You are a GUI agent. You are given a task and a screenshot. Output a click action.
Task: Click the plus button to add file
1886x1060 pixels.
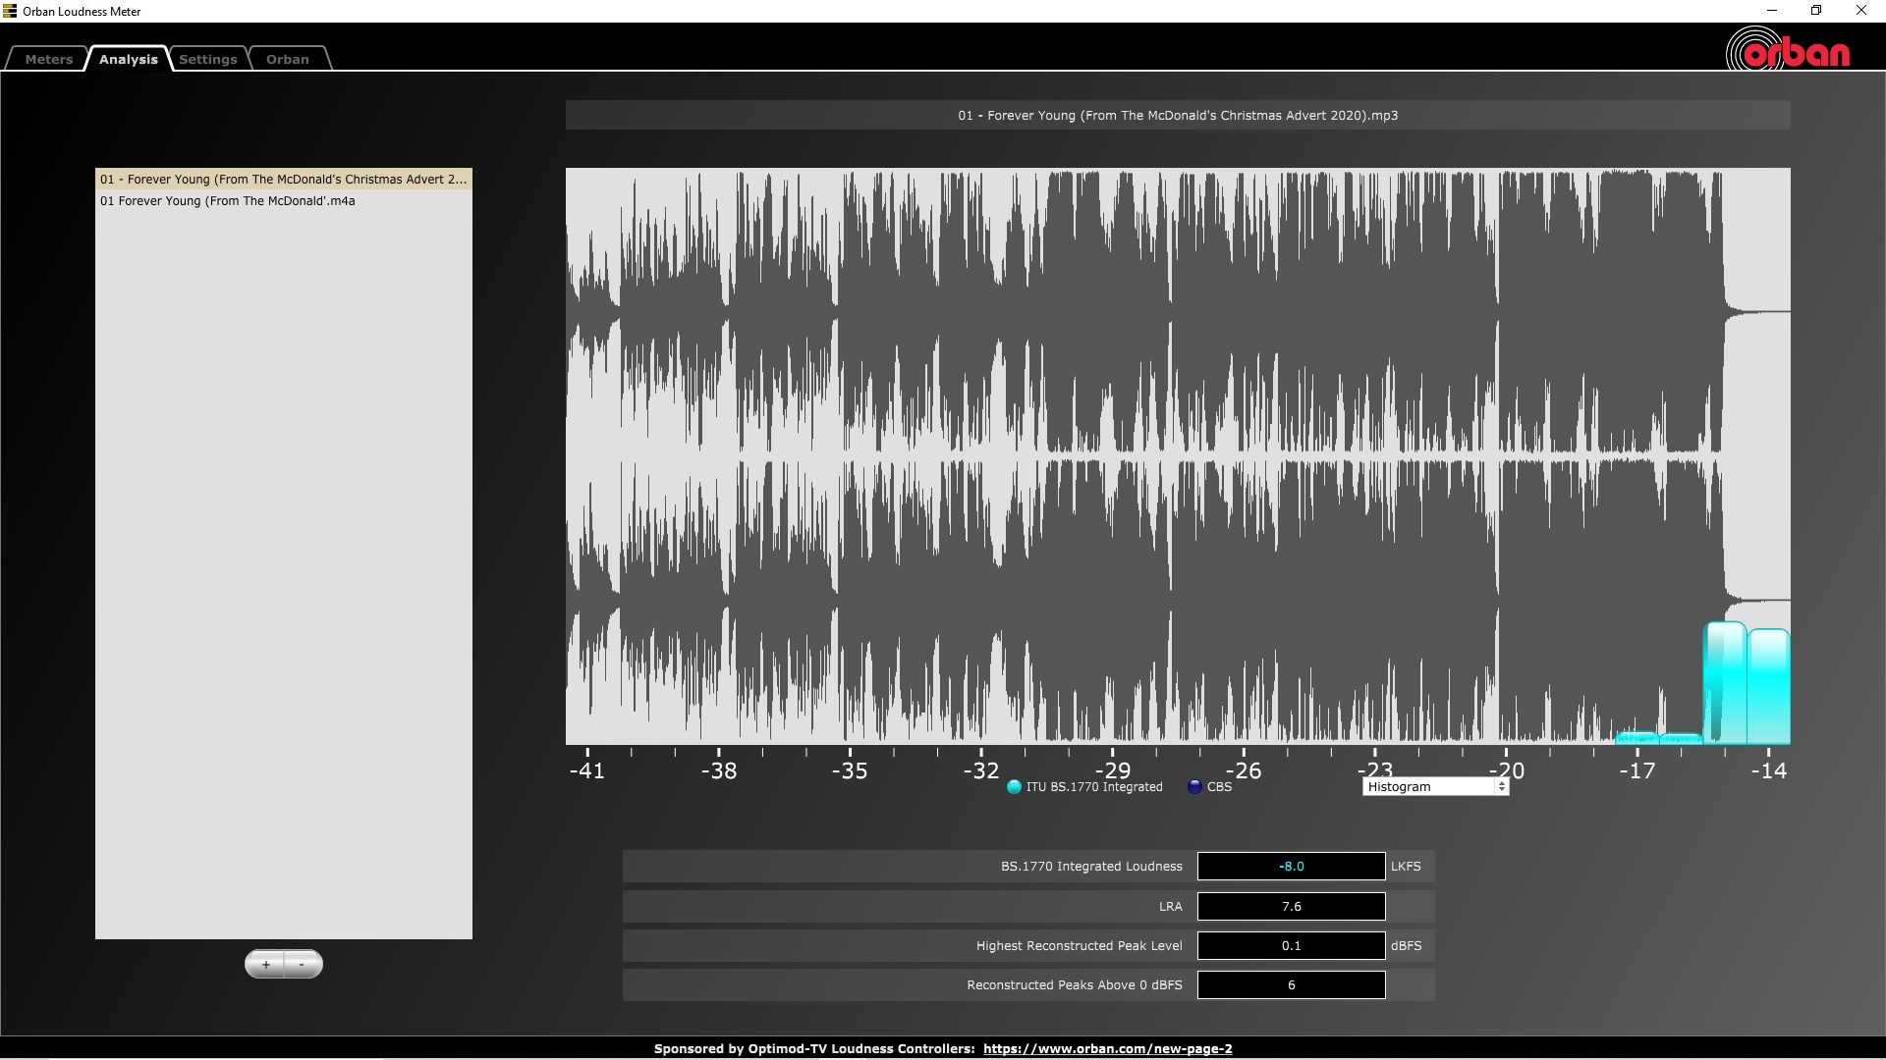point(265,964)
